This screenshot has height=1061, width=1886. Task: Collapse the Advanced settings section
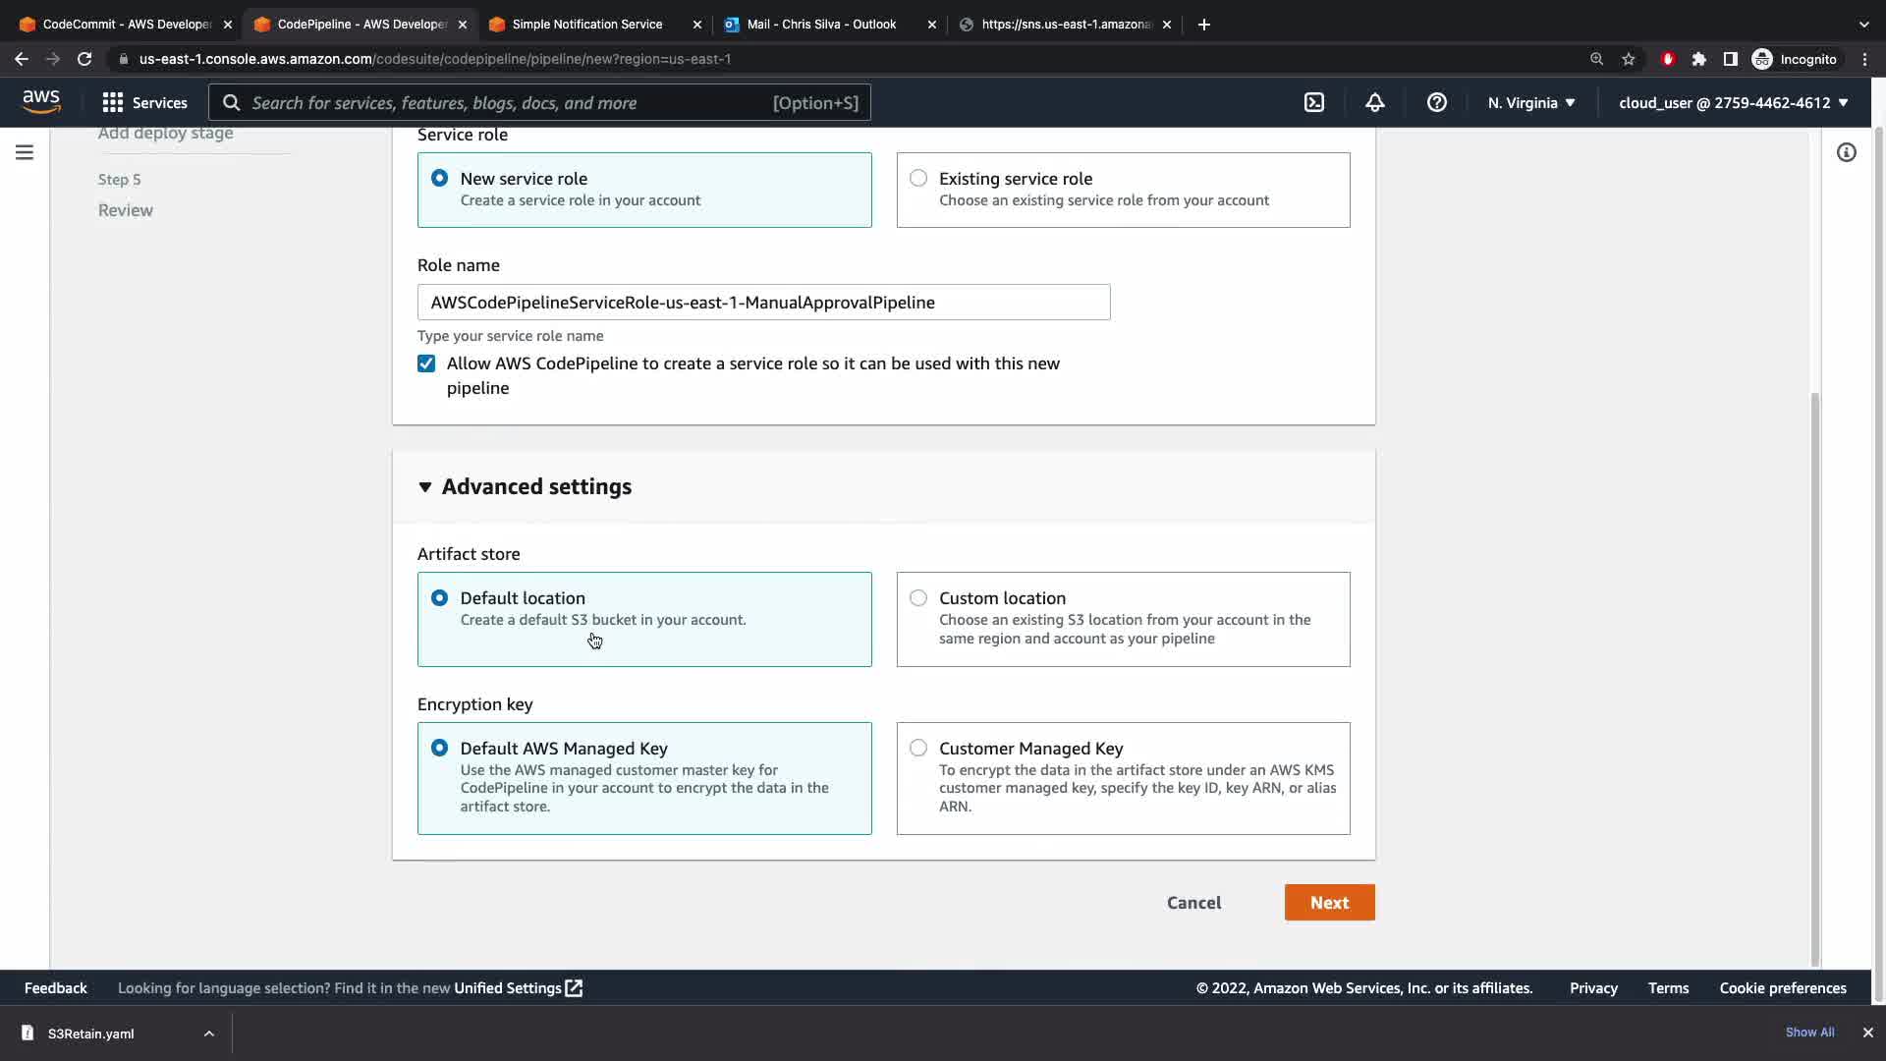[425, 487]
